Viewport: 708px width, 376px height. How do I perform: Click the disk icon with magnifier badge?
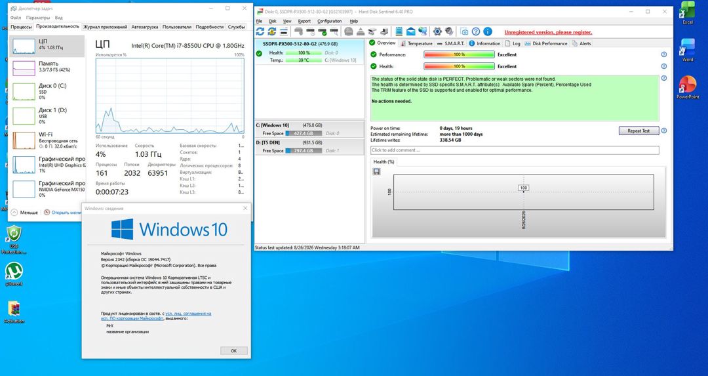pos(334,31)
